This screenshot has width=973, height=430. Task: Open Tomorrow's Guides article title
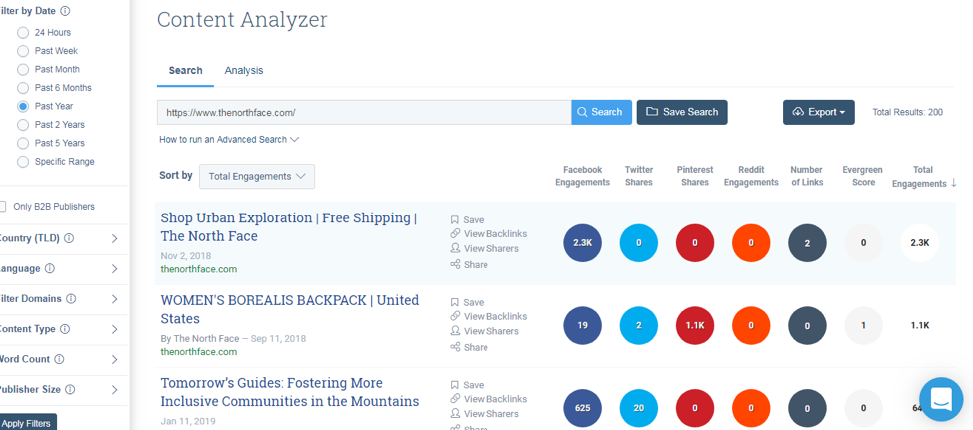click(x=289, y=392)
